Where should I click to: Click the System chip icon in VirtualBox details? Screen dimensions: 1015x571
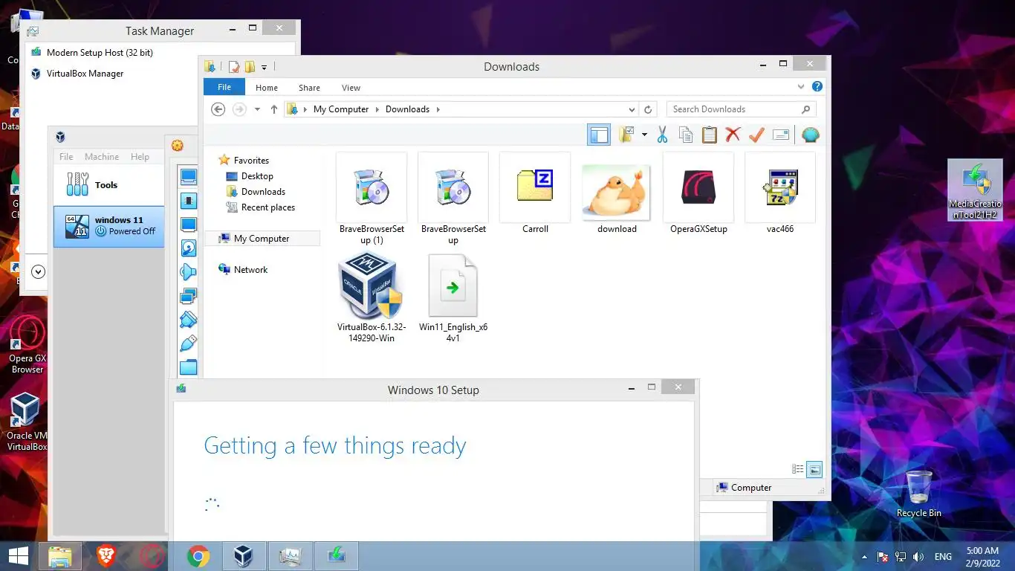pyautogui.click(x=189, y=200)
